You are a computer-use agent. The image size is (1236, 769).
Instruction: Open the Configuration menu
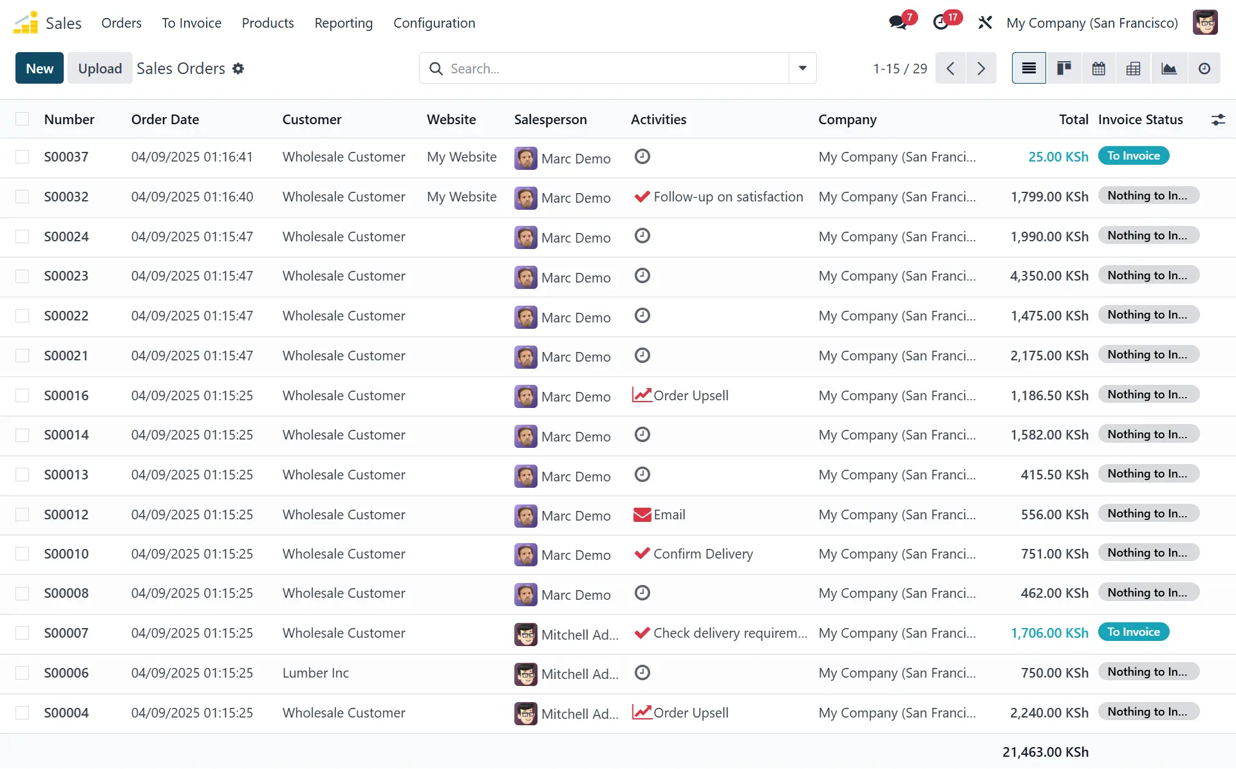coord(434,23)
